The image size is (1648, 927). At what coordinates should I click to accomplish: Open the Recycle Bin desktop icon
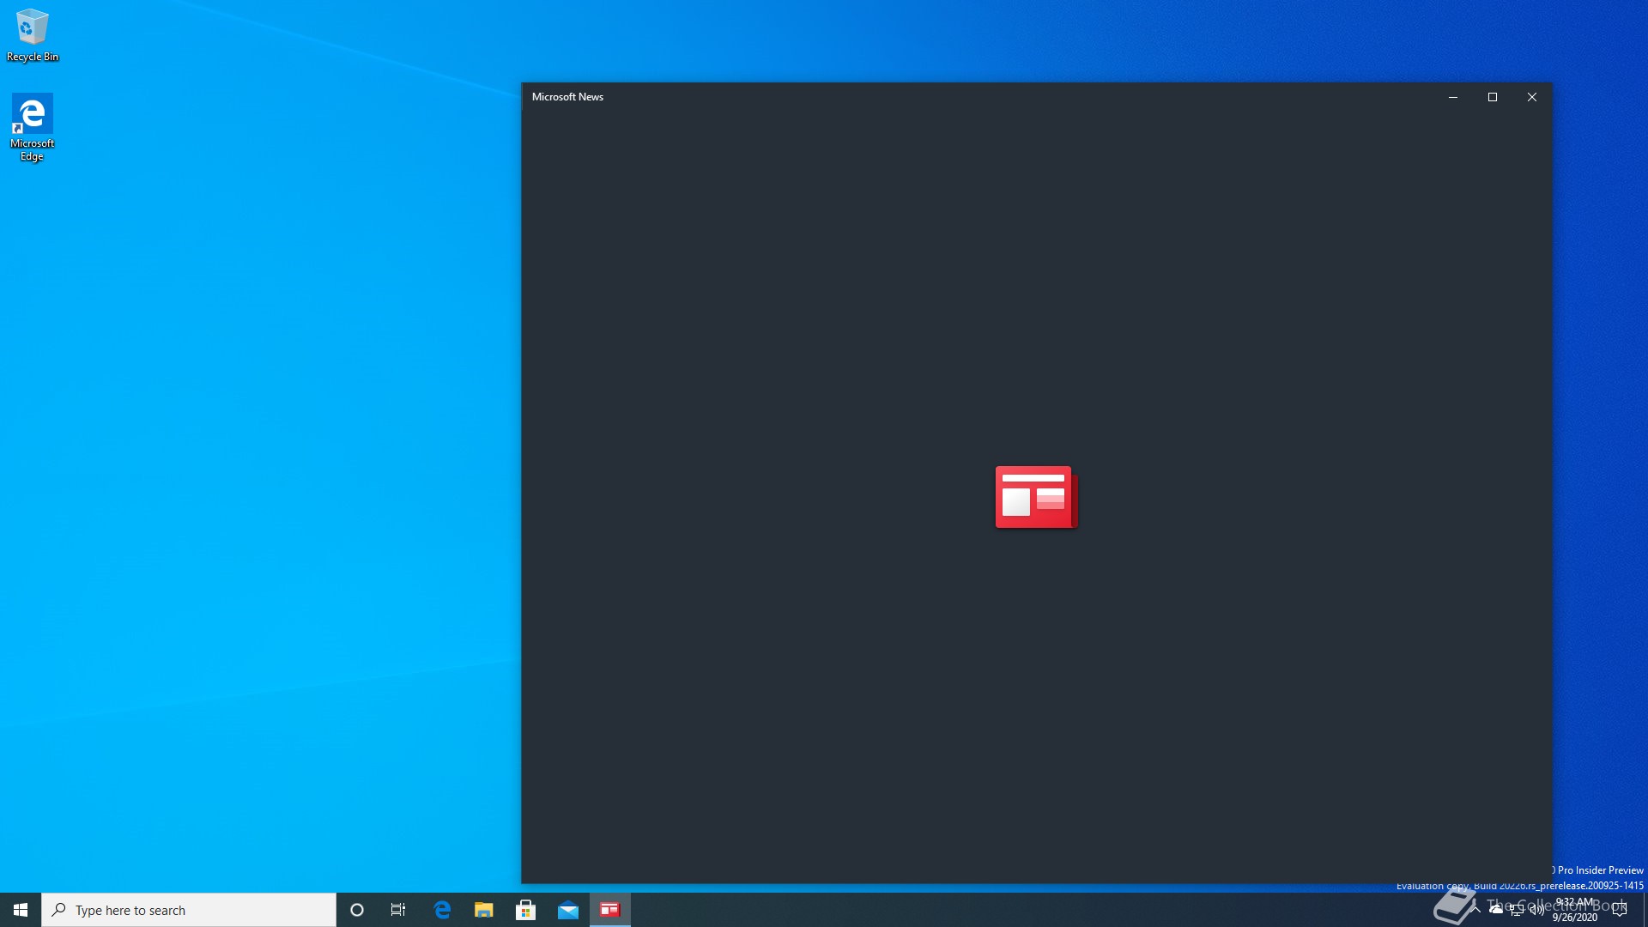(x=32, y=34)
